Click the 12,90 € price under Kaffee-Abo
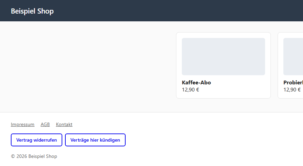The width and height of the screenshot is (303, 166). click(x=190, y=90)
